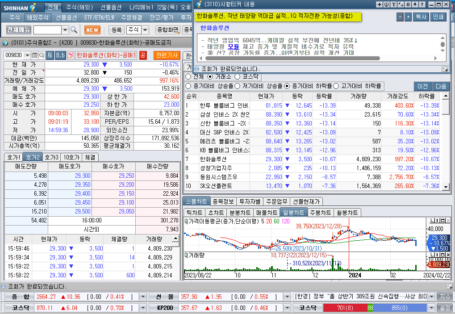Click 다음 next page button
Image resolution: width=455 pixels, height=314 pixels.
441,86
